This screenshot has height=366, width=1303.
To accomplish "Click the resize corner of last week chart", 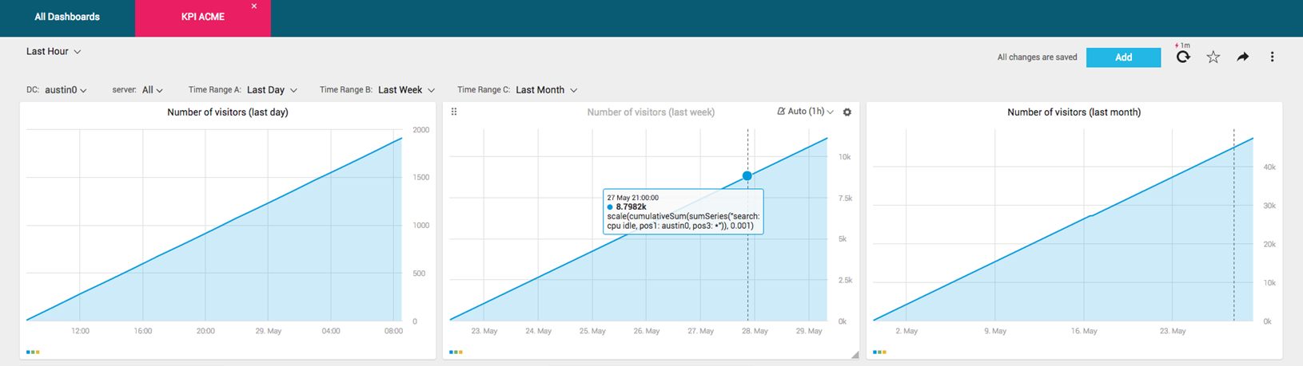I will coord(855,354).
